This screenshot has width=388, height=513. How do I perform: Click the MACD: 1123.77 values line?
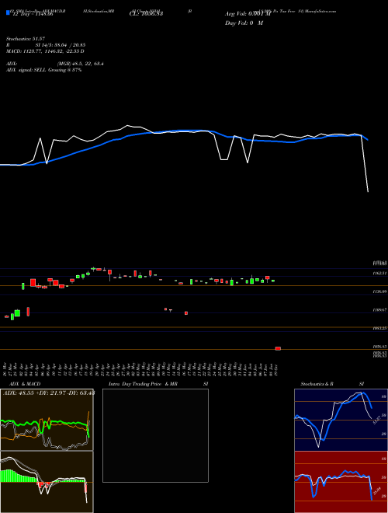pyautogui.click(x=46, y=51)
